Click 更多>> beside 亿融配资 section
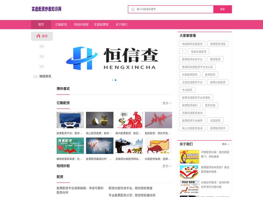 coord(167,103)
